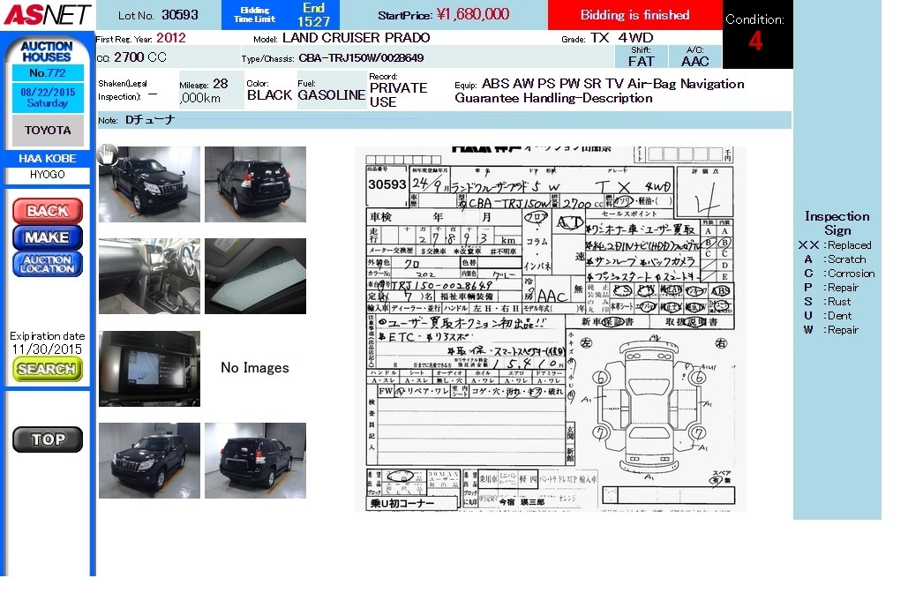Open the front-left view car thumbnail

tap(149, 184)
